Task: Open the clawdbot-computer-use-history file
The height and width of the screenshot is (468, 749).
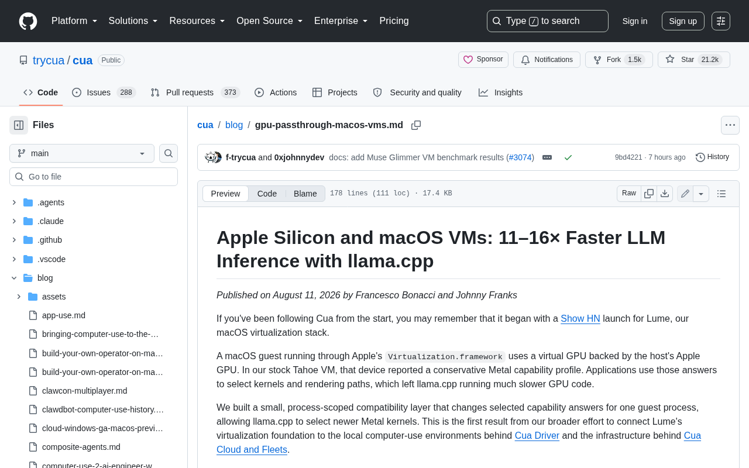Action: [103, 409]
